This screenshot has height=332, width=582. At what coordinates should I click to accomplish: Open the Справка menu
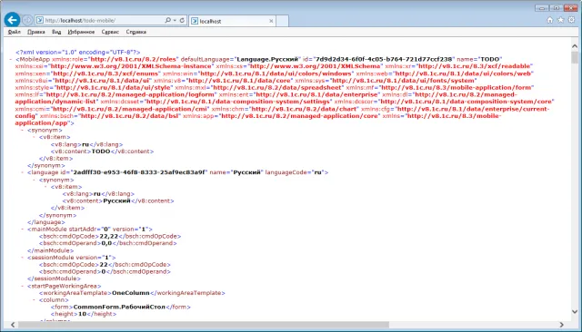tap(135, 32)
